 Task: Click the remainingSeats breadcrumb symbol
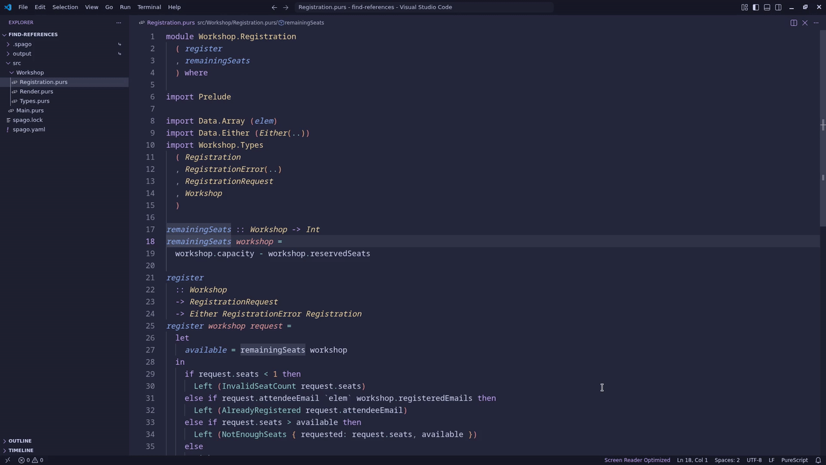[x=302, y=23]
